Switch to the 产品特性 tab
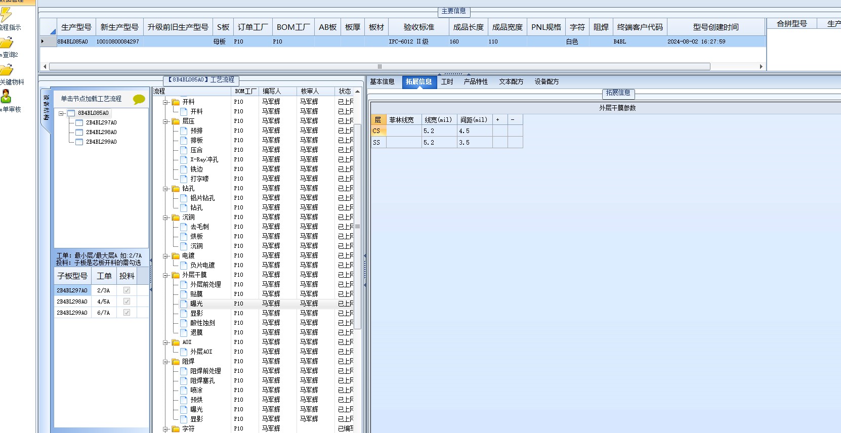Viewport: 841px width, 433px height. (x=476, y=81)
